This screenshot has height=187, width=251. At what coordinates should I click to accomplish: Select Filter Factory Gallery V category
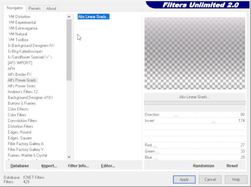point(26,149)
